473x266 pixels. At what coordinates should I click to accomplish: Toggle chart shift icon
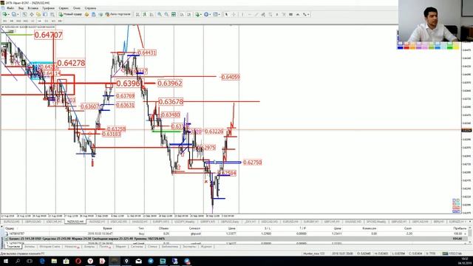pyautogui.click(x=189, y=14)
